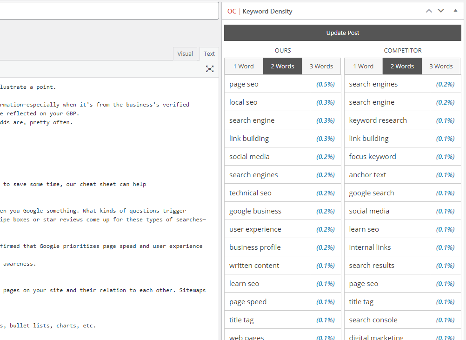Image resolution: width=466 pixels, height=340 pixels.
Task: Click OURS keyword 'local seo'
Action: (x=243, y=102)
